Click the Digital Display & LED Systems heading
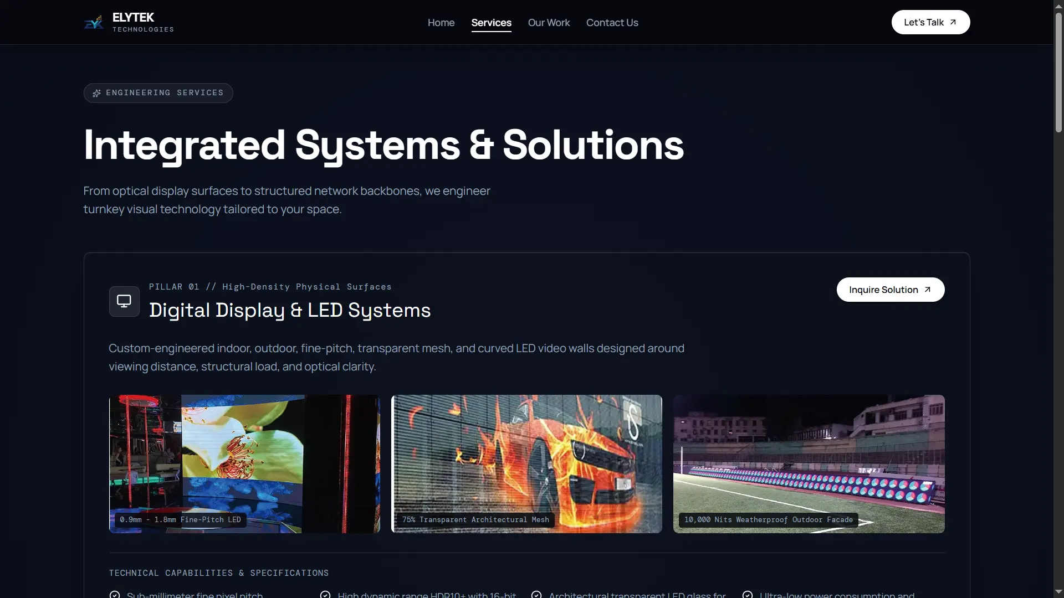 pyautogui.click(x=290, y=310)
